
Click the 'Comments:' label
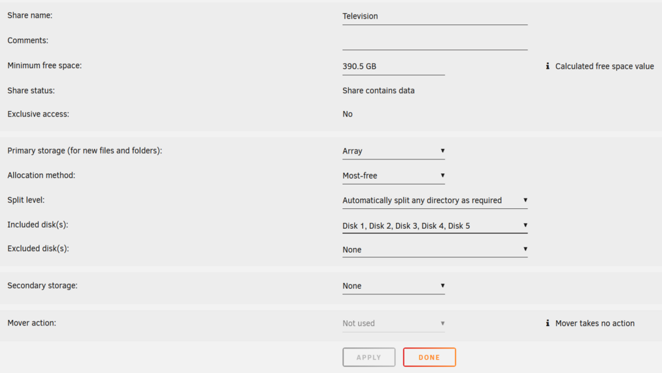(28, 40)
